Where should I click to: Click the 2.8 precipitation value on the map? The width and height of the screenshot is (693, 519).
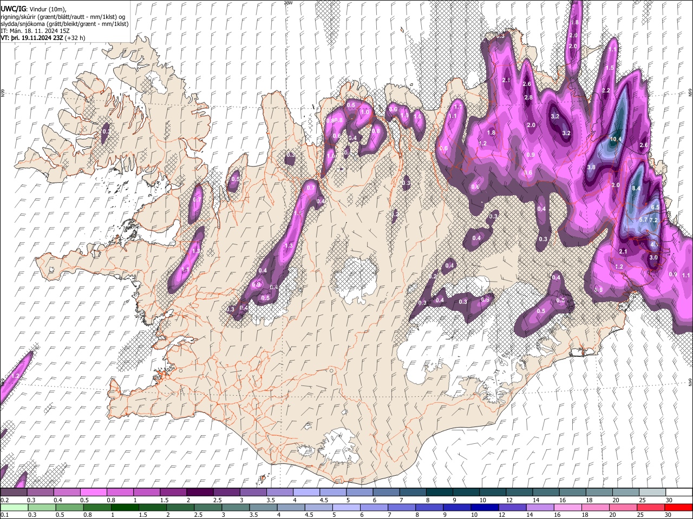528,98
